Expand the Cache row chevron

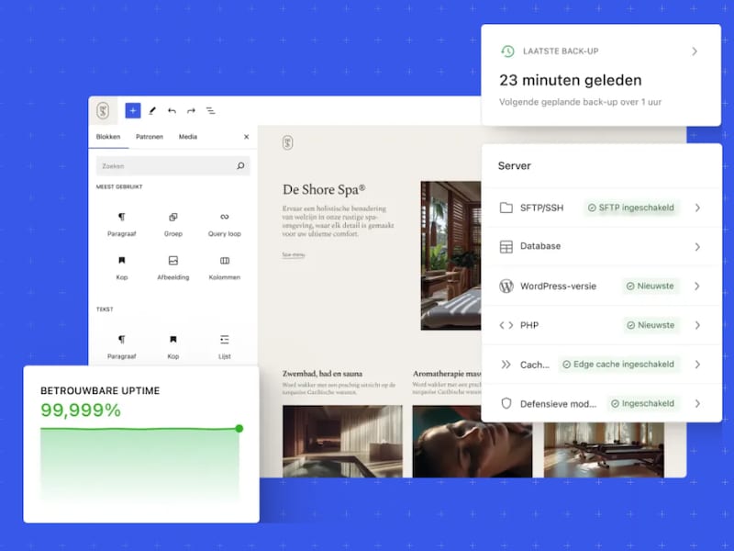click(x=697, y=364)
